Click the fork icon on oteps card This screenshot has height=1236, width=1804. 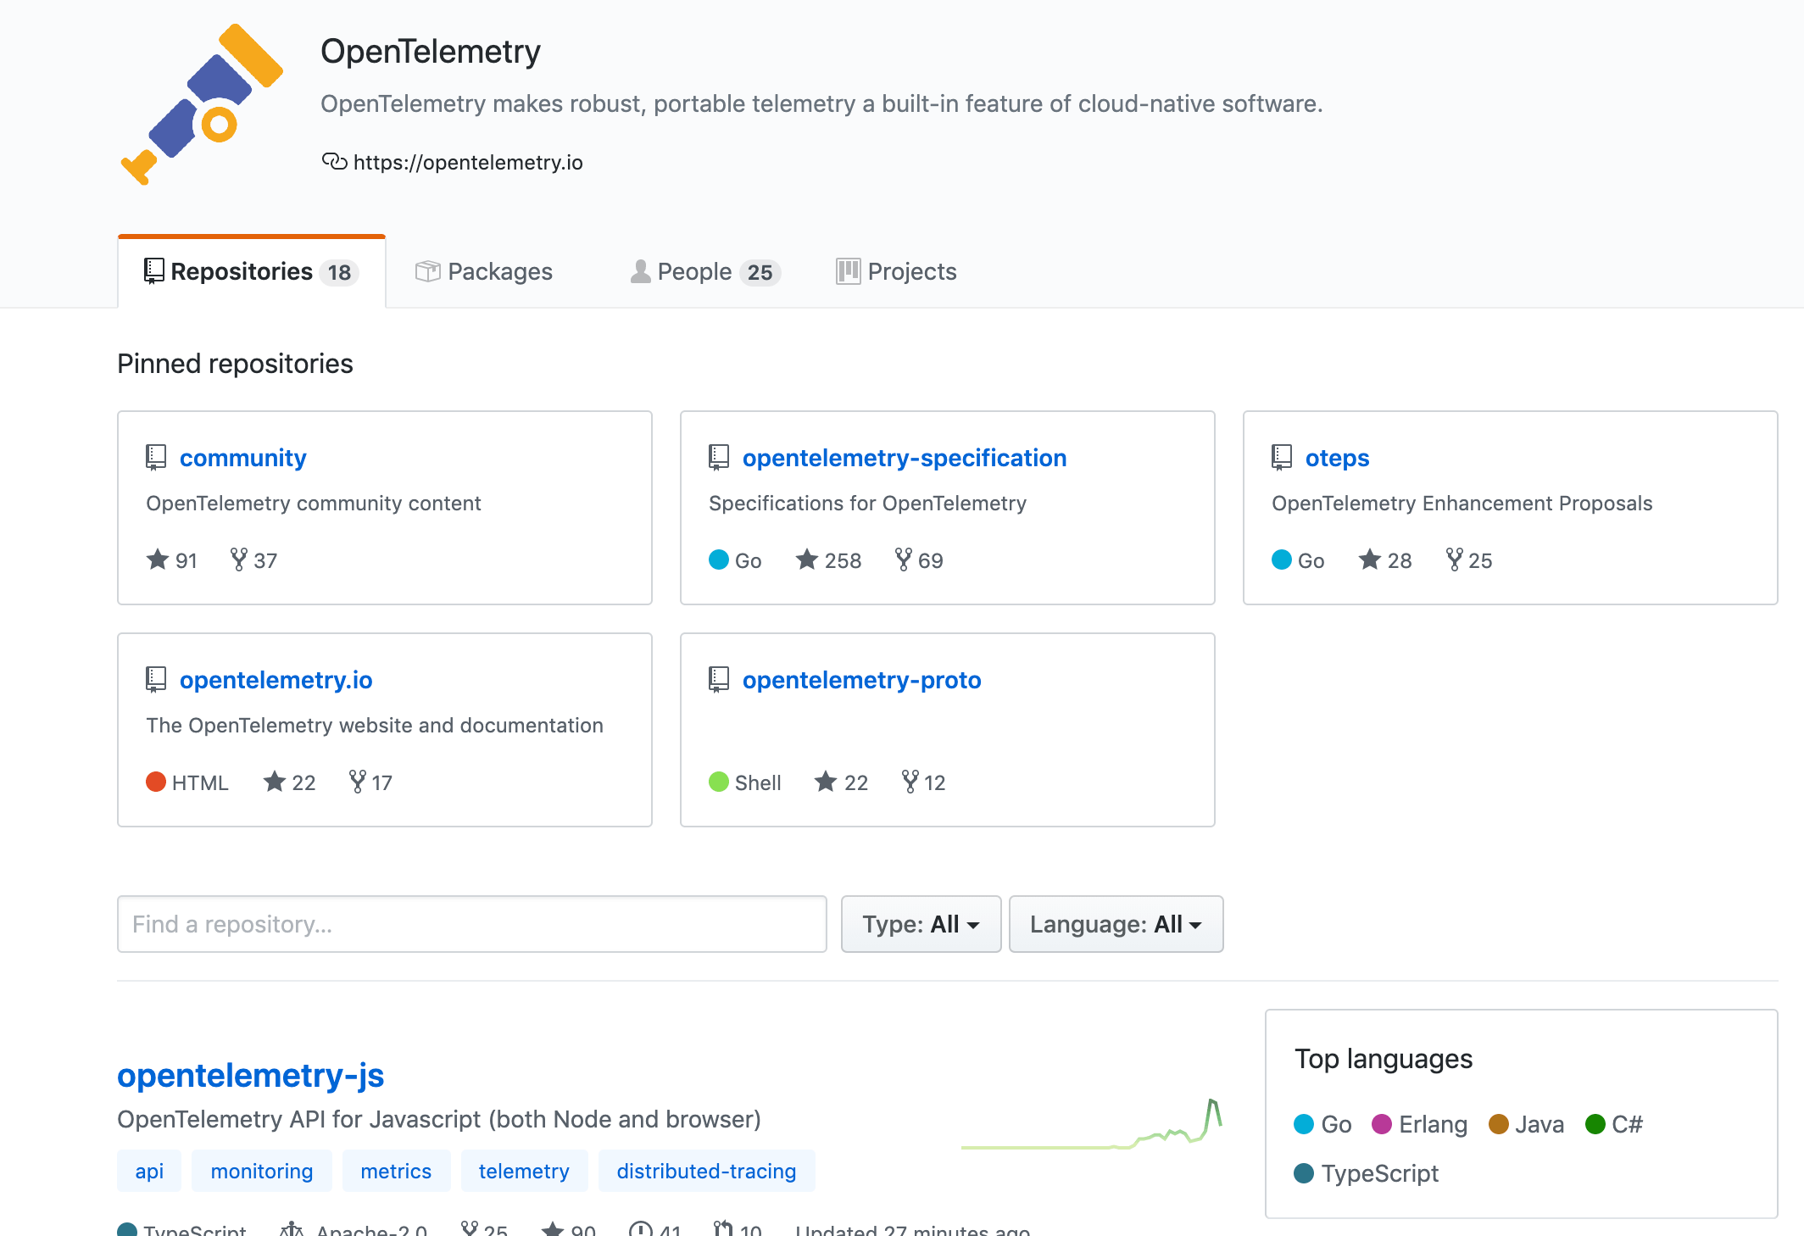[x=1455, y=560]
